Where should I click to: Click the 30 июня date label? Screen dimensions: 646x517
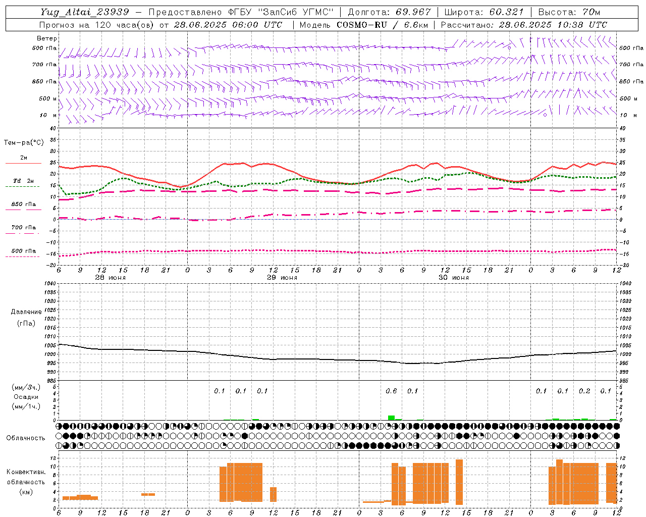(x=453, y=278)
